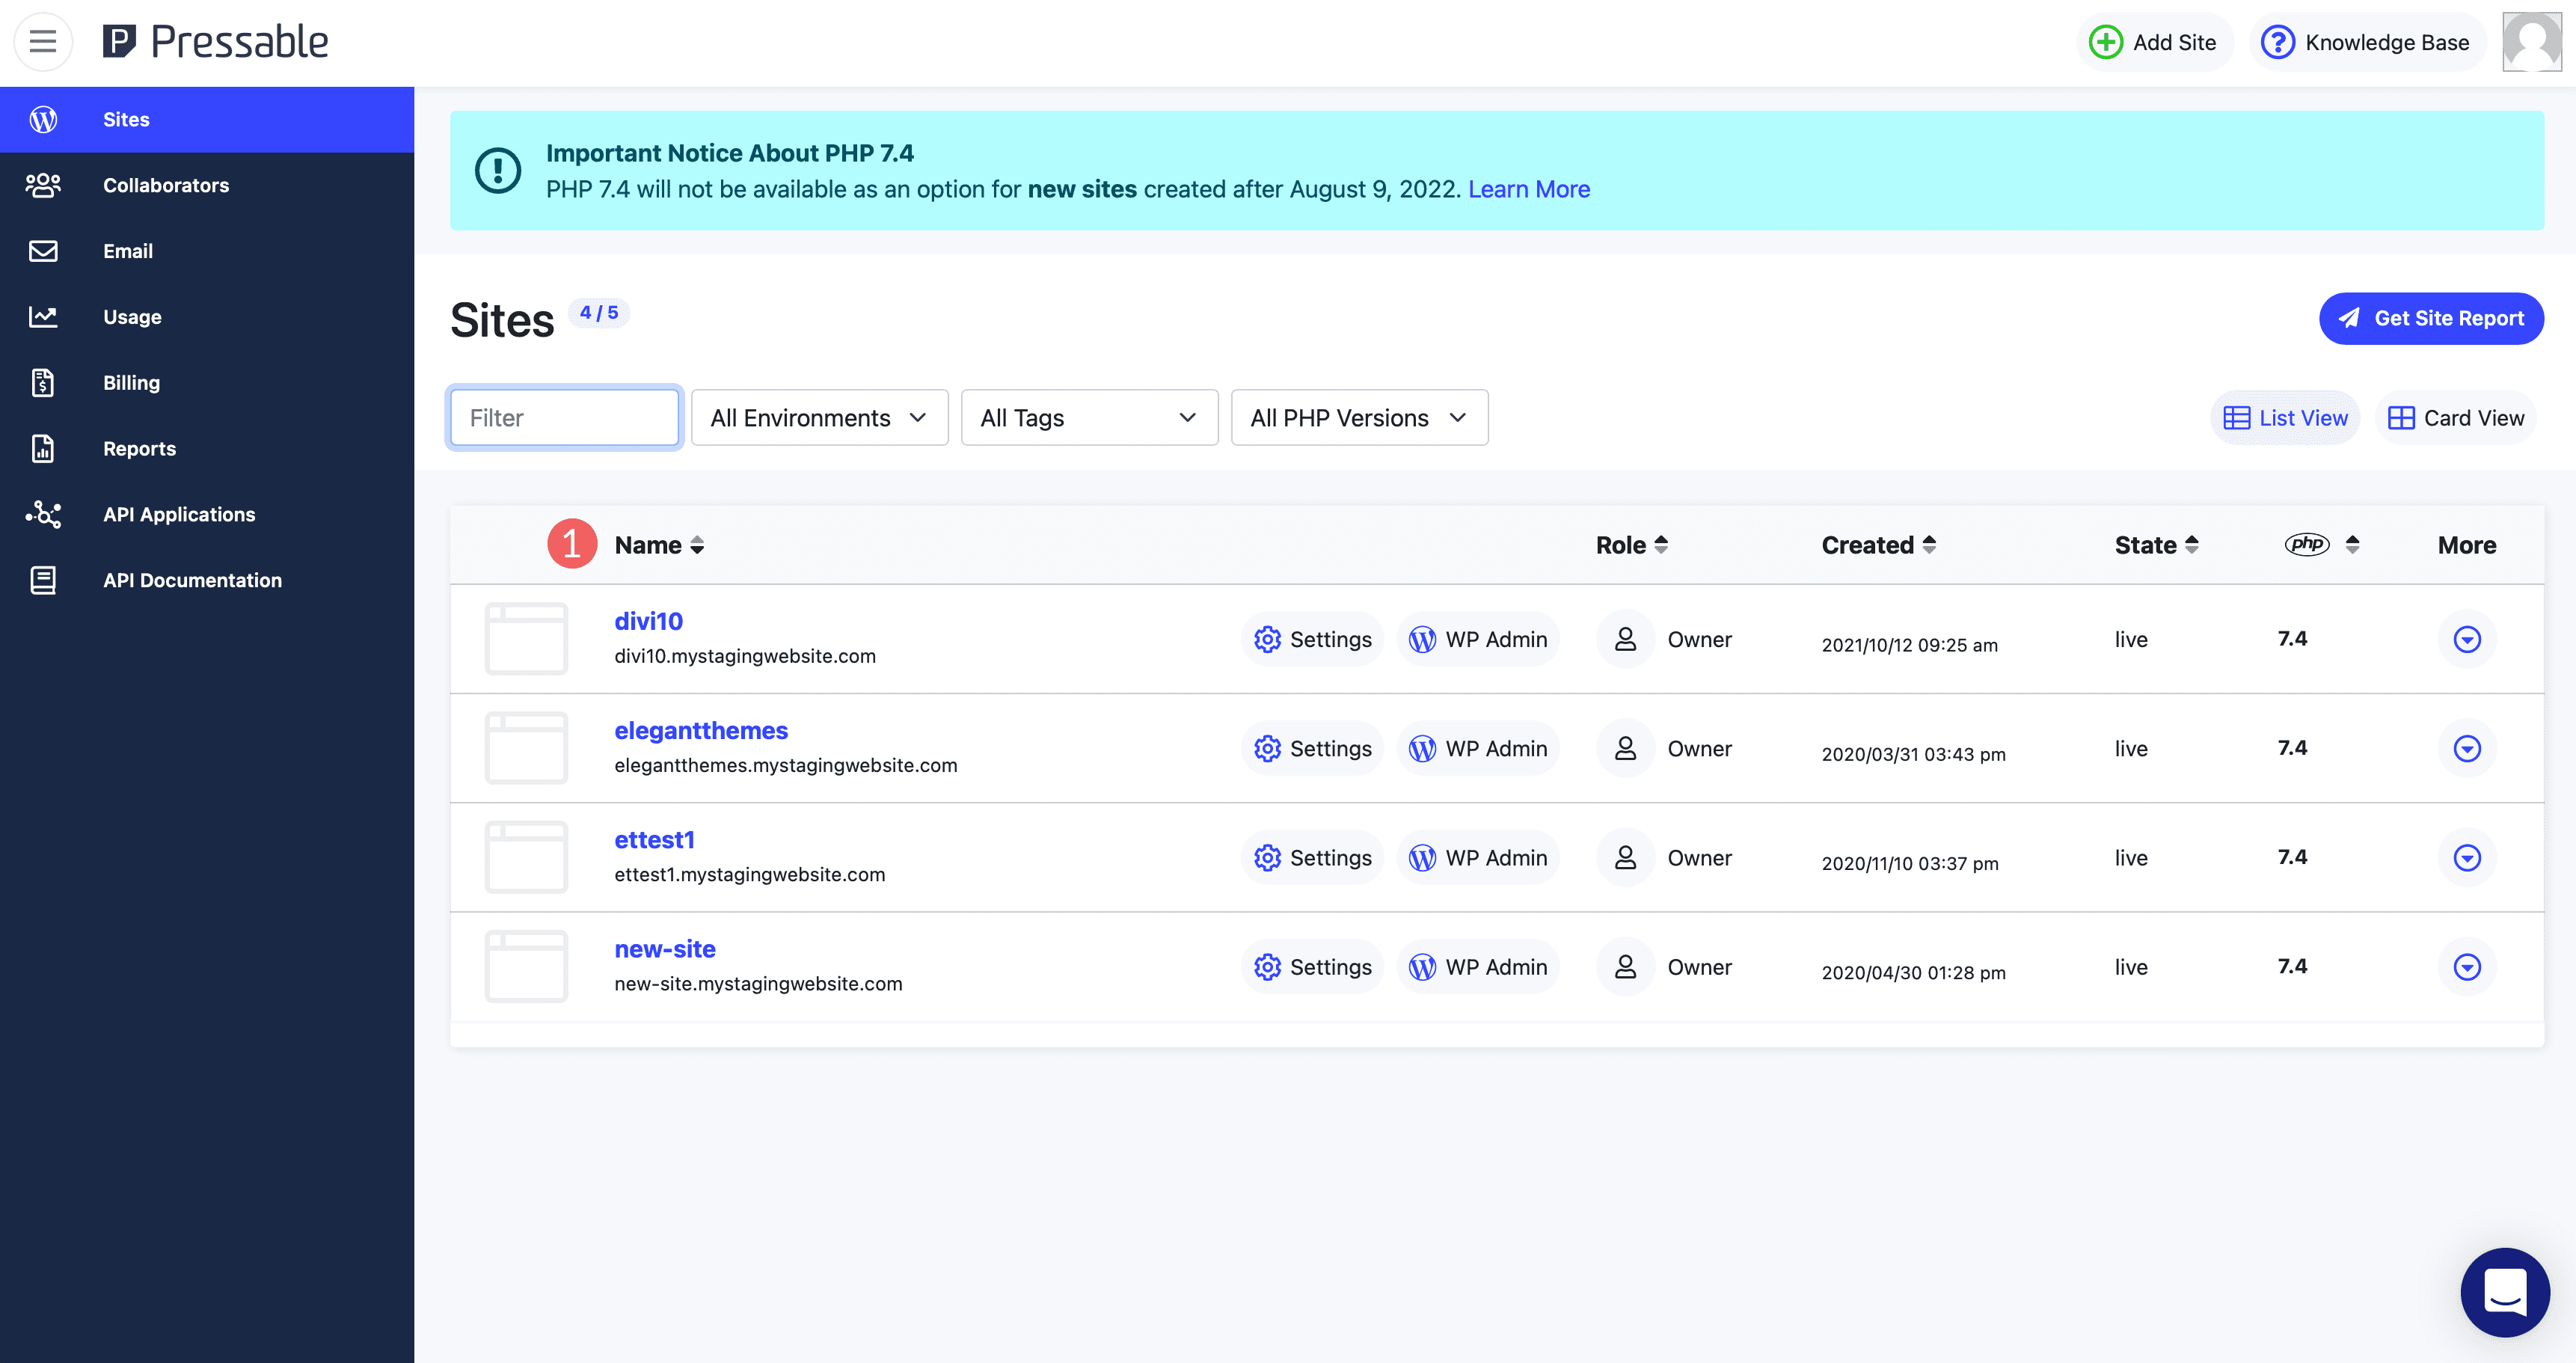
Task: Click the WordPress WP Admin icon for divi10
Action: coord(1424,639)
